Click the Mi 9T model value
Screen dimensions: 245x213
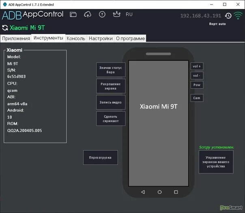13,64
